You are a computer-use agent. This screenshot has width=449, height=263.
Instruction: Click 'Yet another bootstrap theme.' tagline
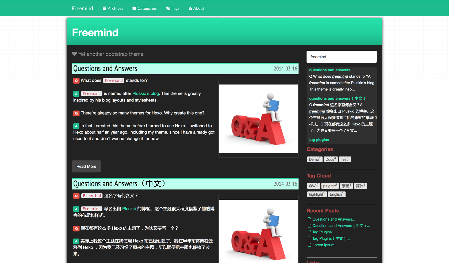111,54
